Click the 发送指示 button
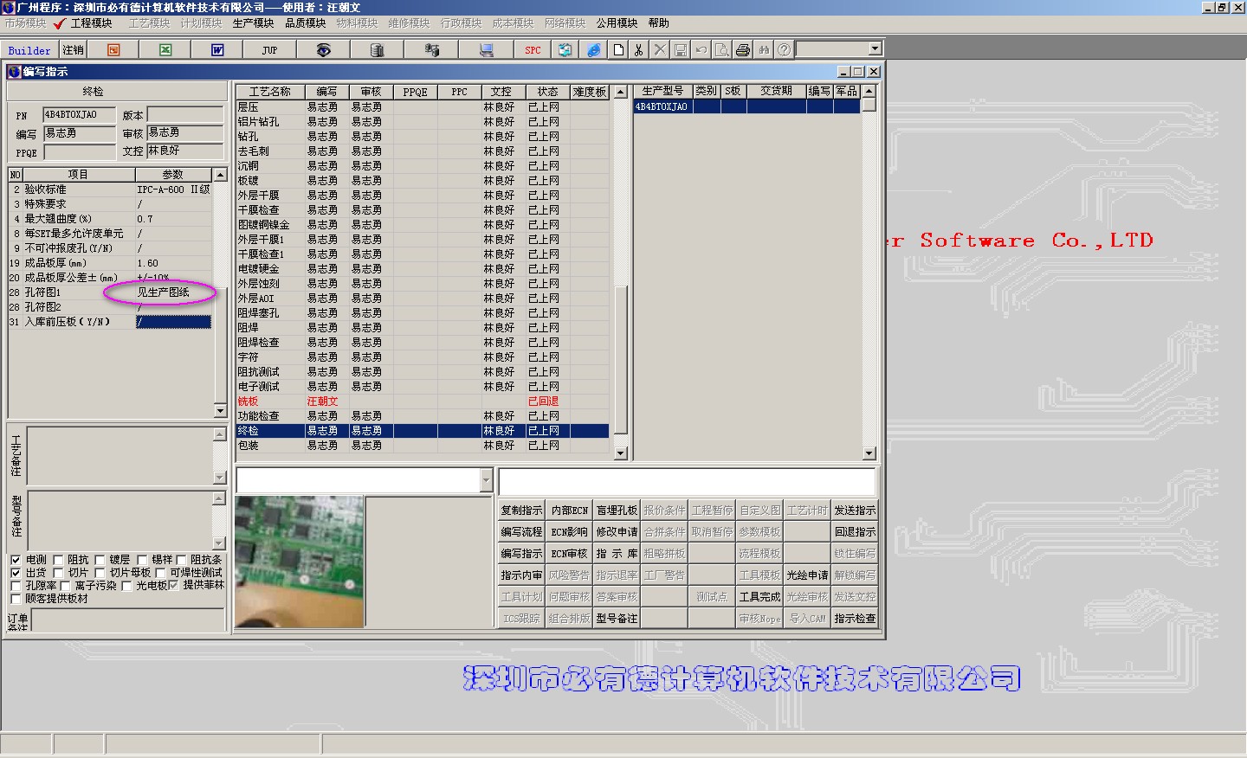The height and width of the screenshot is (758, 1247). click(x=855, y=511)
